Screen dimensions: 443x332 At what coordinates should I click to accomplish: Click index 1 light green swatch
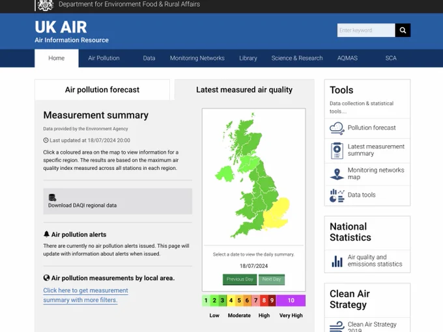(x=206, y=300)
